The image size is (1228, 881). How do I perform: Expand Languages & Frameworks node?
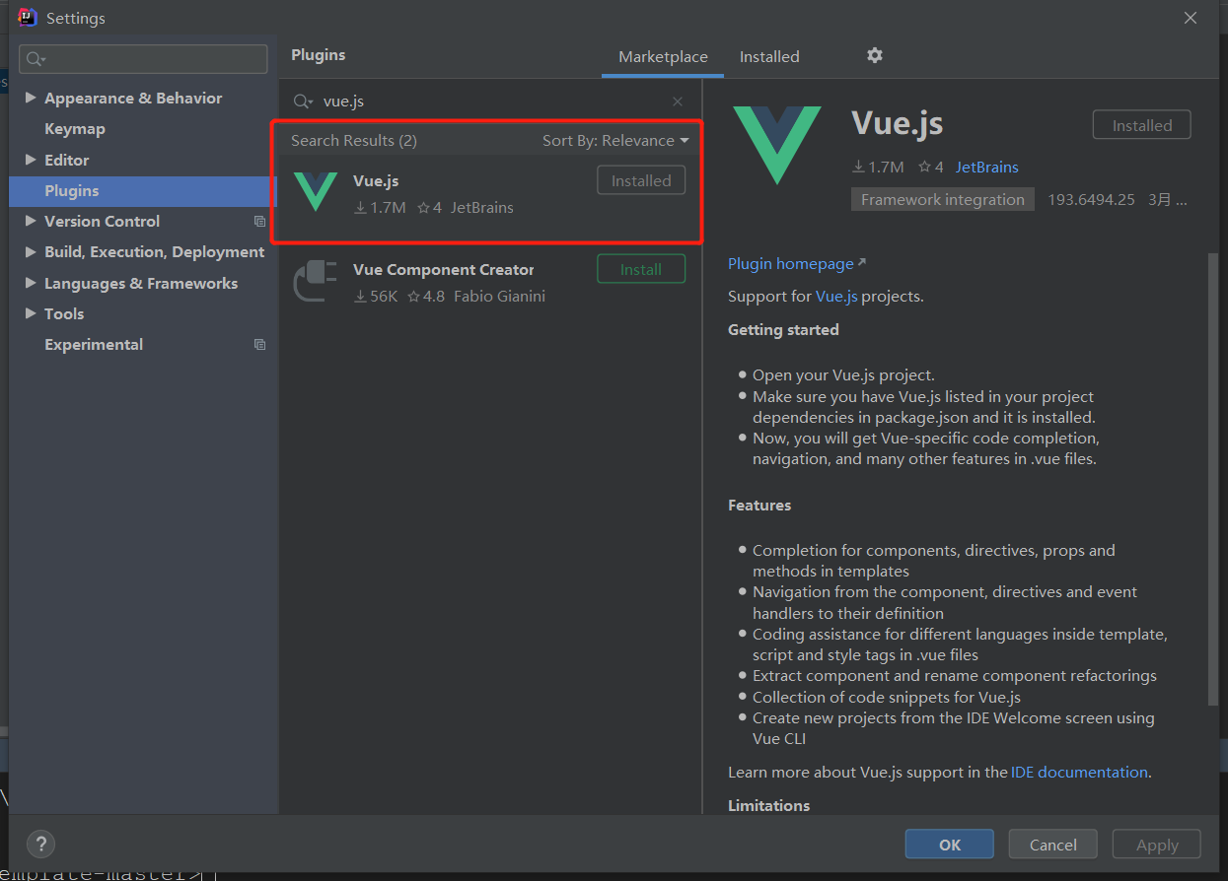point(31,283)
